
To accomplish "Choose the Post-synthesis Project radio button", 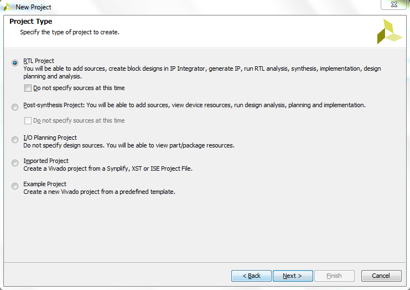I will [15, 107].
